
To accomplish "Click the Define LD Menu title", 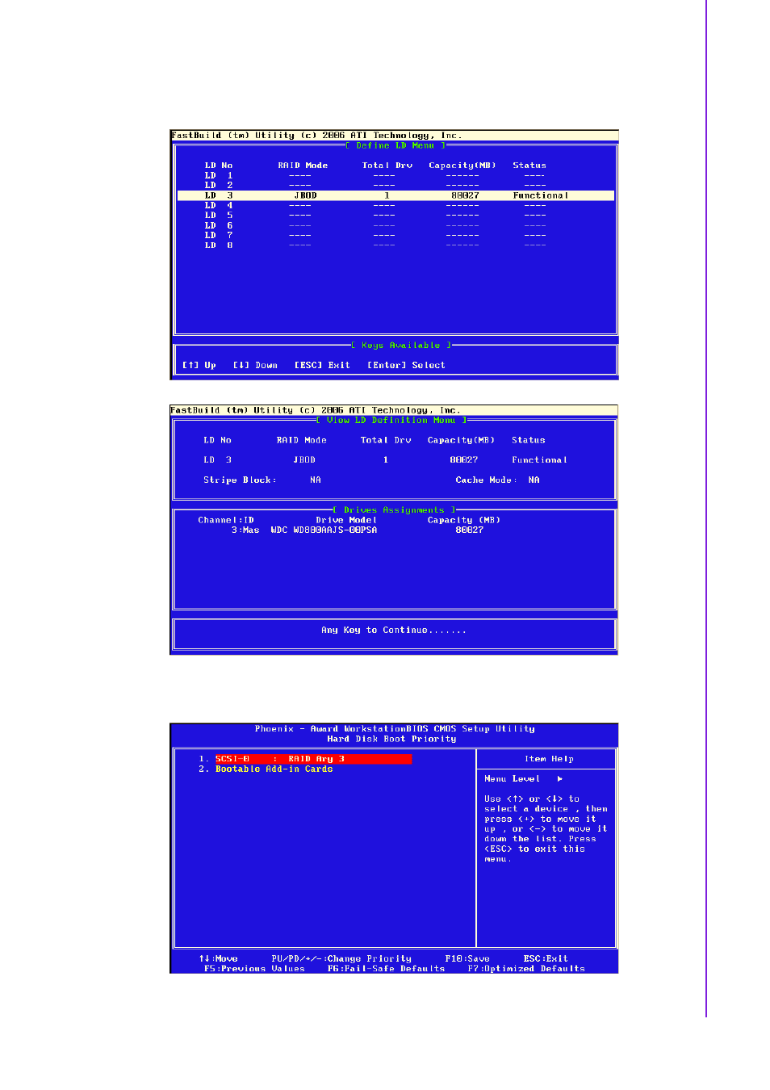I will click(395, 146).
